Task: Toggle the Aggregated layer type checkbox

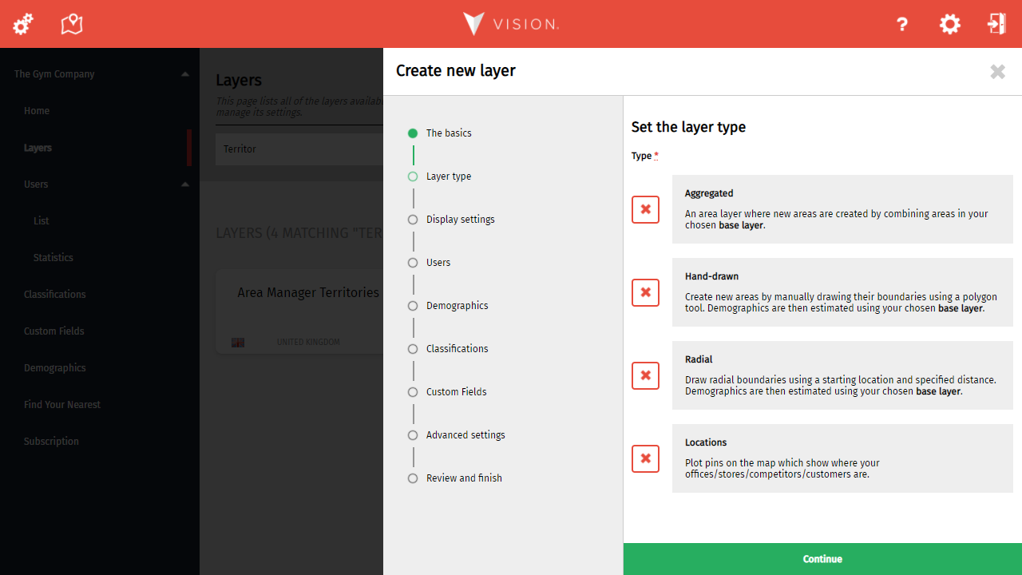Action: [x=645, y=209]
